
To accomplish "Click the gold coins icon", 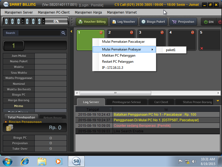I will (9, 128).
